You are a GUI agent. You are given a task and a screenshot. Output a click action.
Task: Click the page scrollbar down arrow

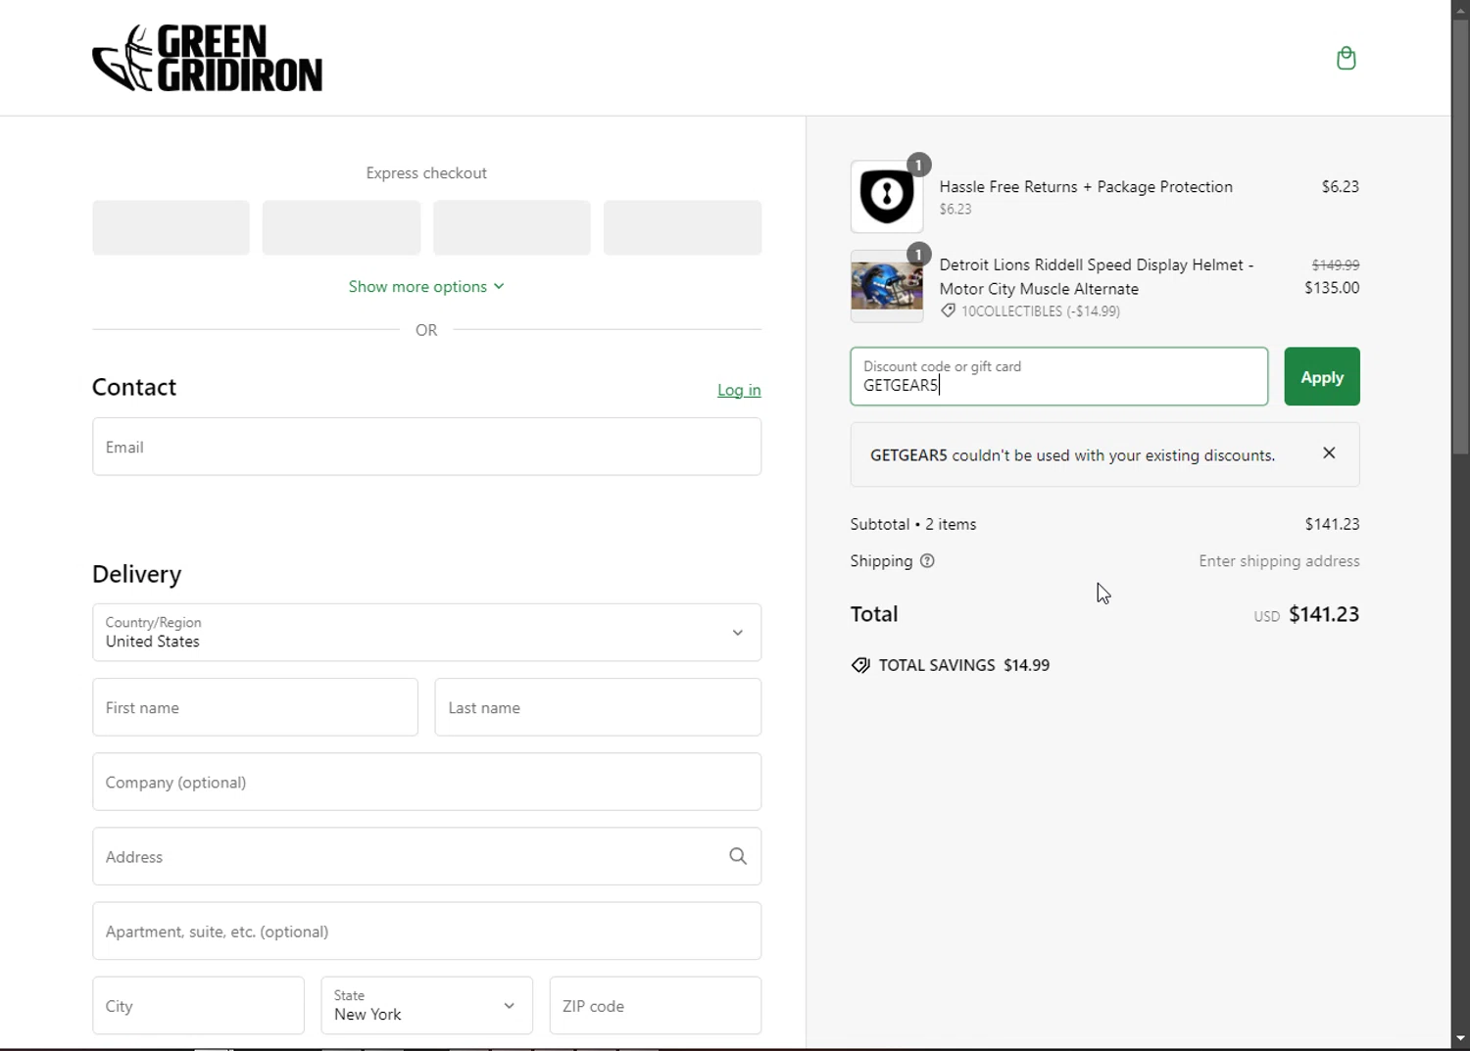pos(1460,1037)
